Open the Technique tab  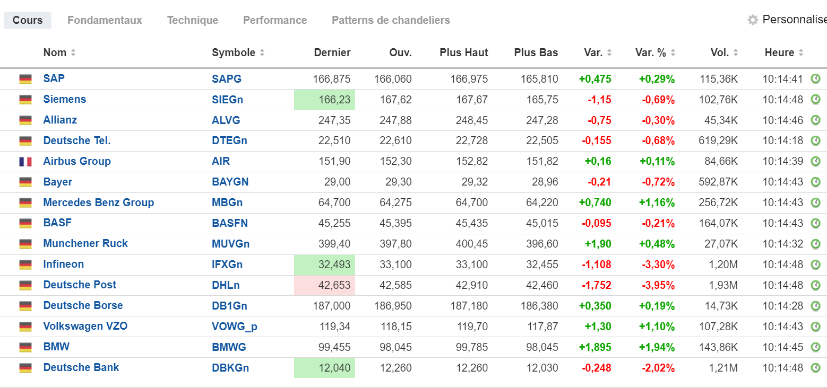(193, 20)
